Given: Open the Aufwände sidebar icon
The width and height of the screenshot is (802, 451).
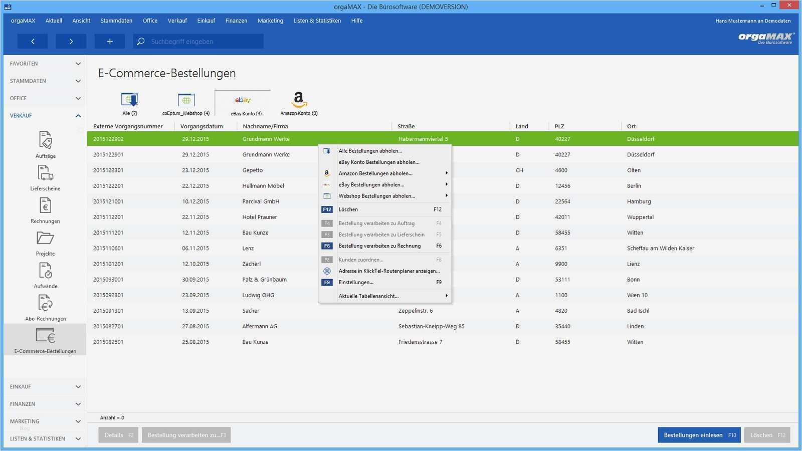Looking at the screenshot, I should [x=45, y=271].
